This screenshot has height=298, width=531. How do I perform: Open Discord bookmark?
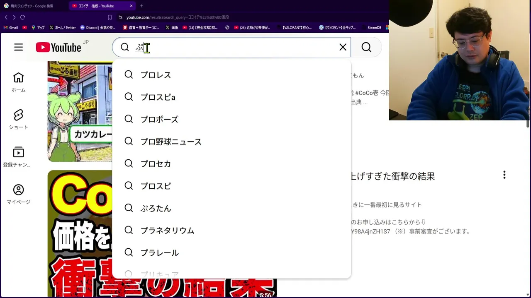[x=98, y=28]
